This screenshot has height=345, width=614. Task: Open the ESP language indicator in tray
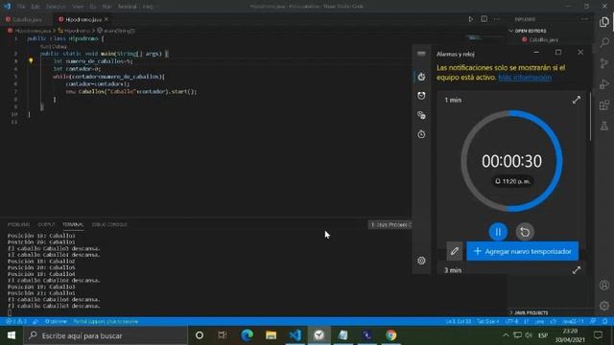click(543, 335)
